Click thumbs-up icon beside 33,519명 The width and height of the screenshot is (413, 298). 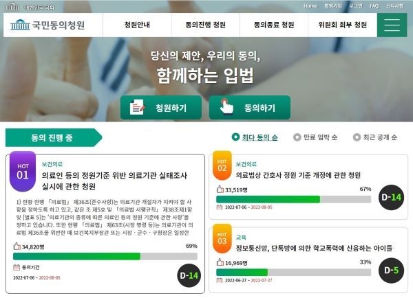click(x=220, y=190)
